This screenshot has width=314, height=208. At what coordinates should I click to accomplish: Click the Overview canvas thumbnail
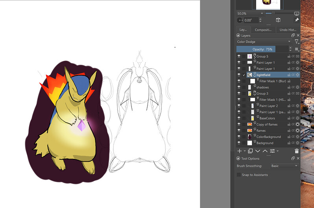pos(268,4)
